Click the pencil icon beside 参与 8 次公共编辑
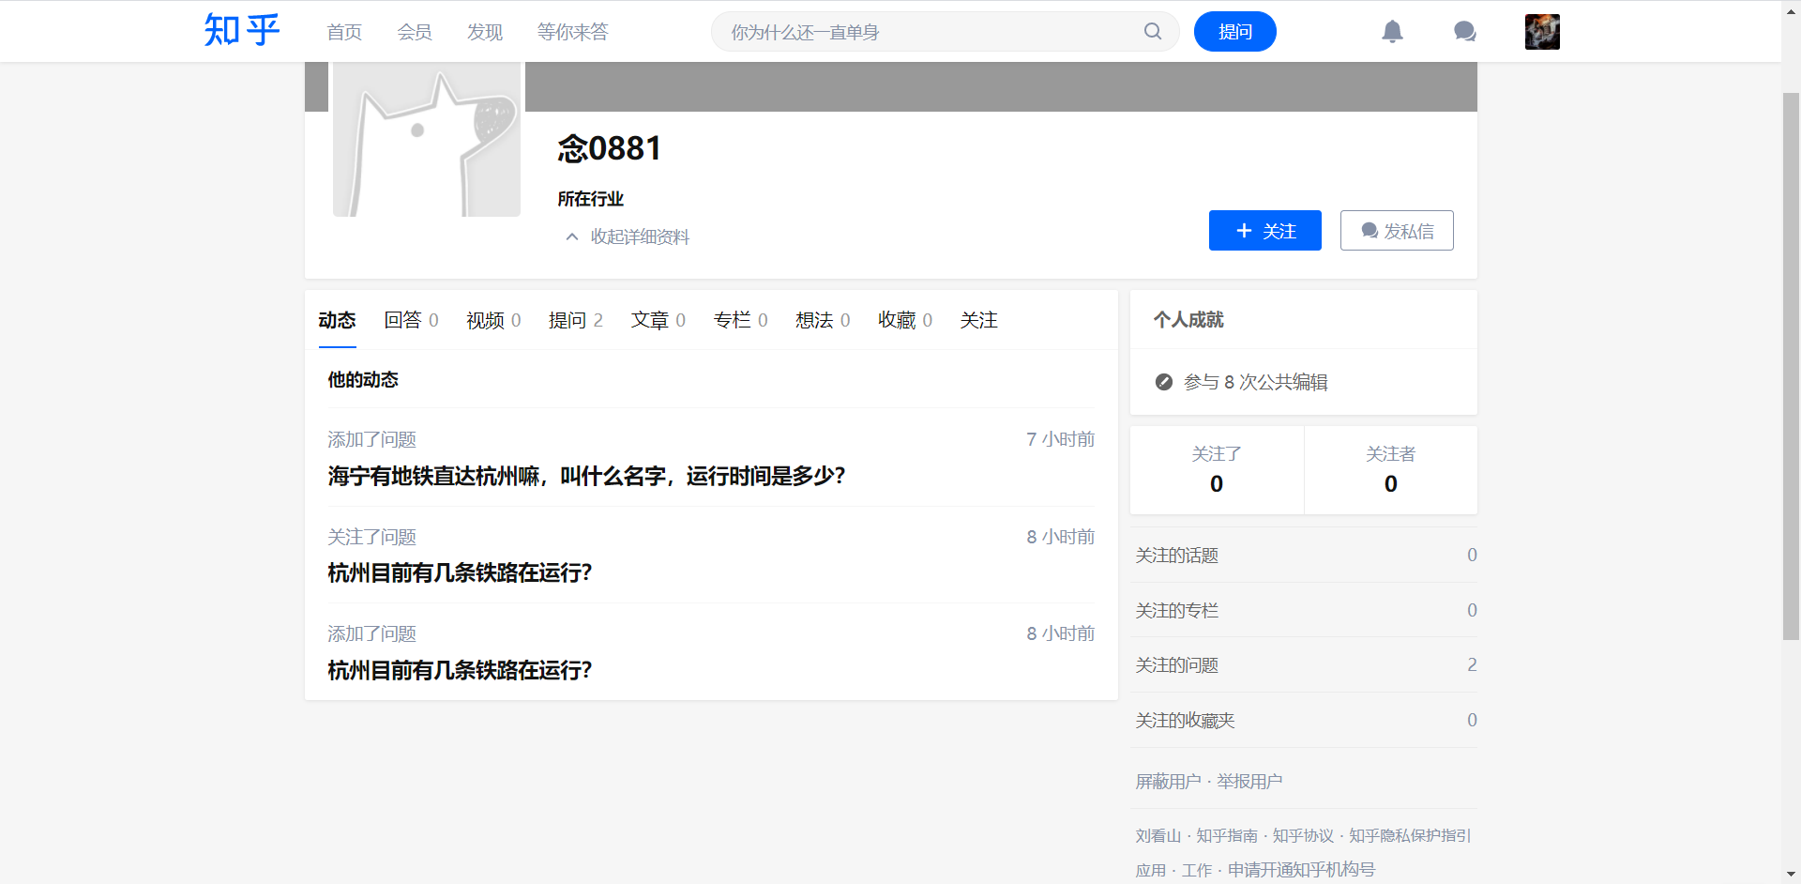The width and height of the screenshot is (1801, 884). 1164,382
